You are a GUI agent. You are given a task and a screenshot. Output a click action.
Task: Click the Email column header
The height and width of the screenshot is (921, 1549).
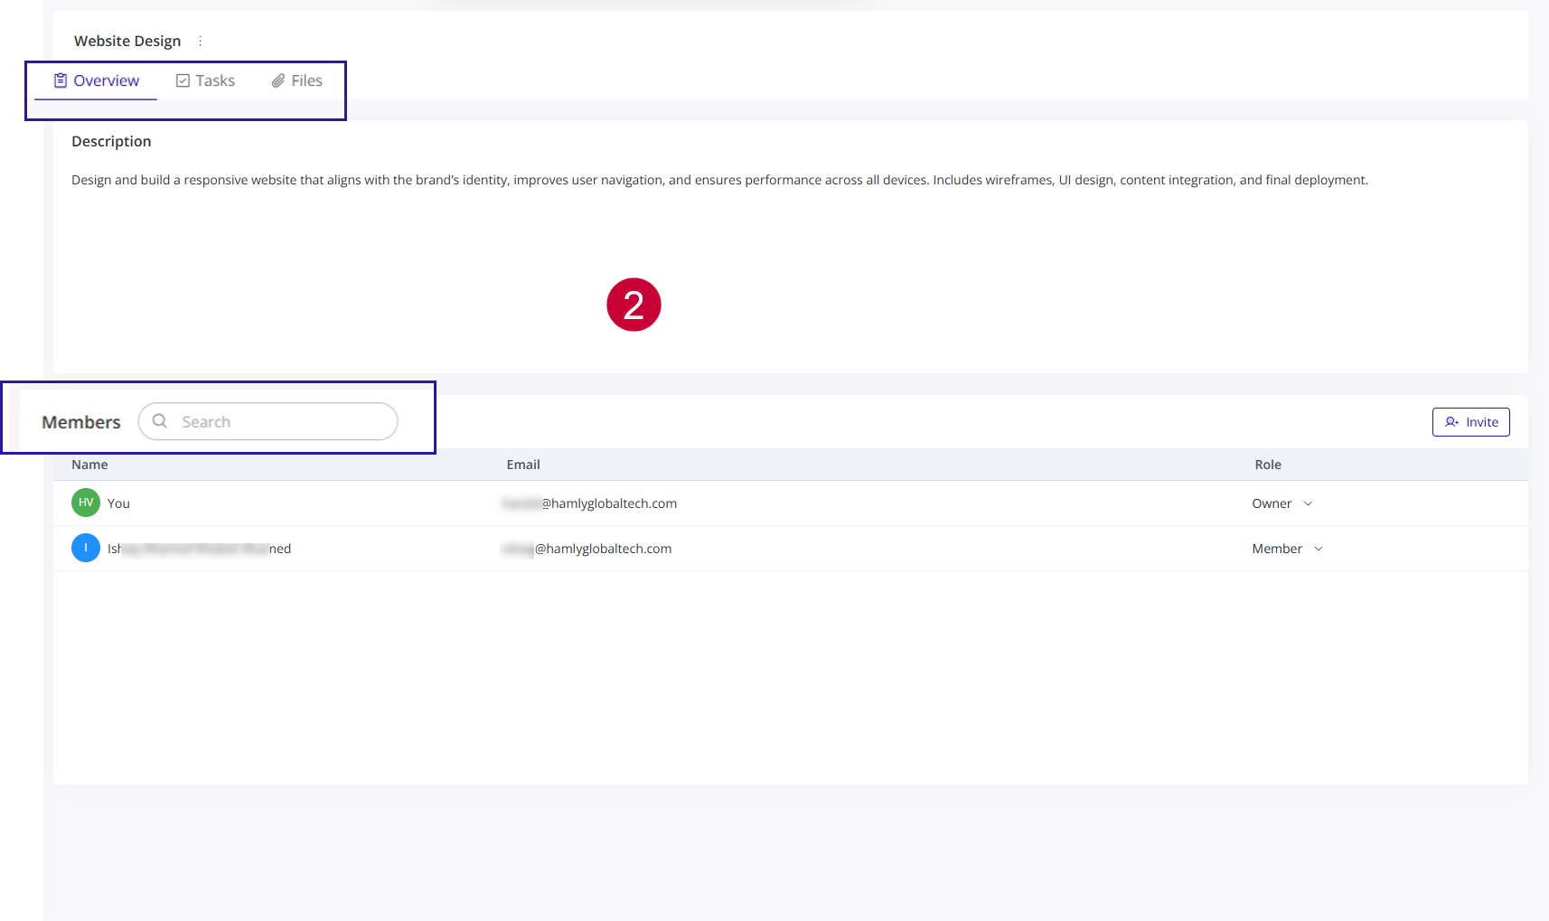point(523,465)
